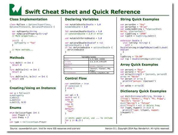Click the "var mutableInferredDouble = 1.0" line

[x=83, y=38]
